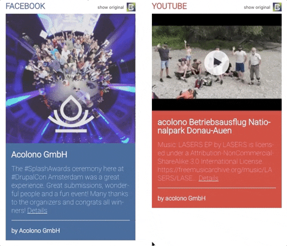Screen dimensions: 287x246
Task: Click the blue Facebook post description text
Action: click(70, 189)
